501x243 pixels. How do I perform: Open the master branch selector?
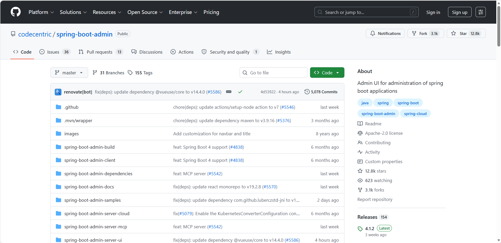pyautogui.click(x=69, y=73)
